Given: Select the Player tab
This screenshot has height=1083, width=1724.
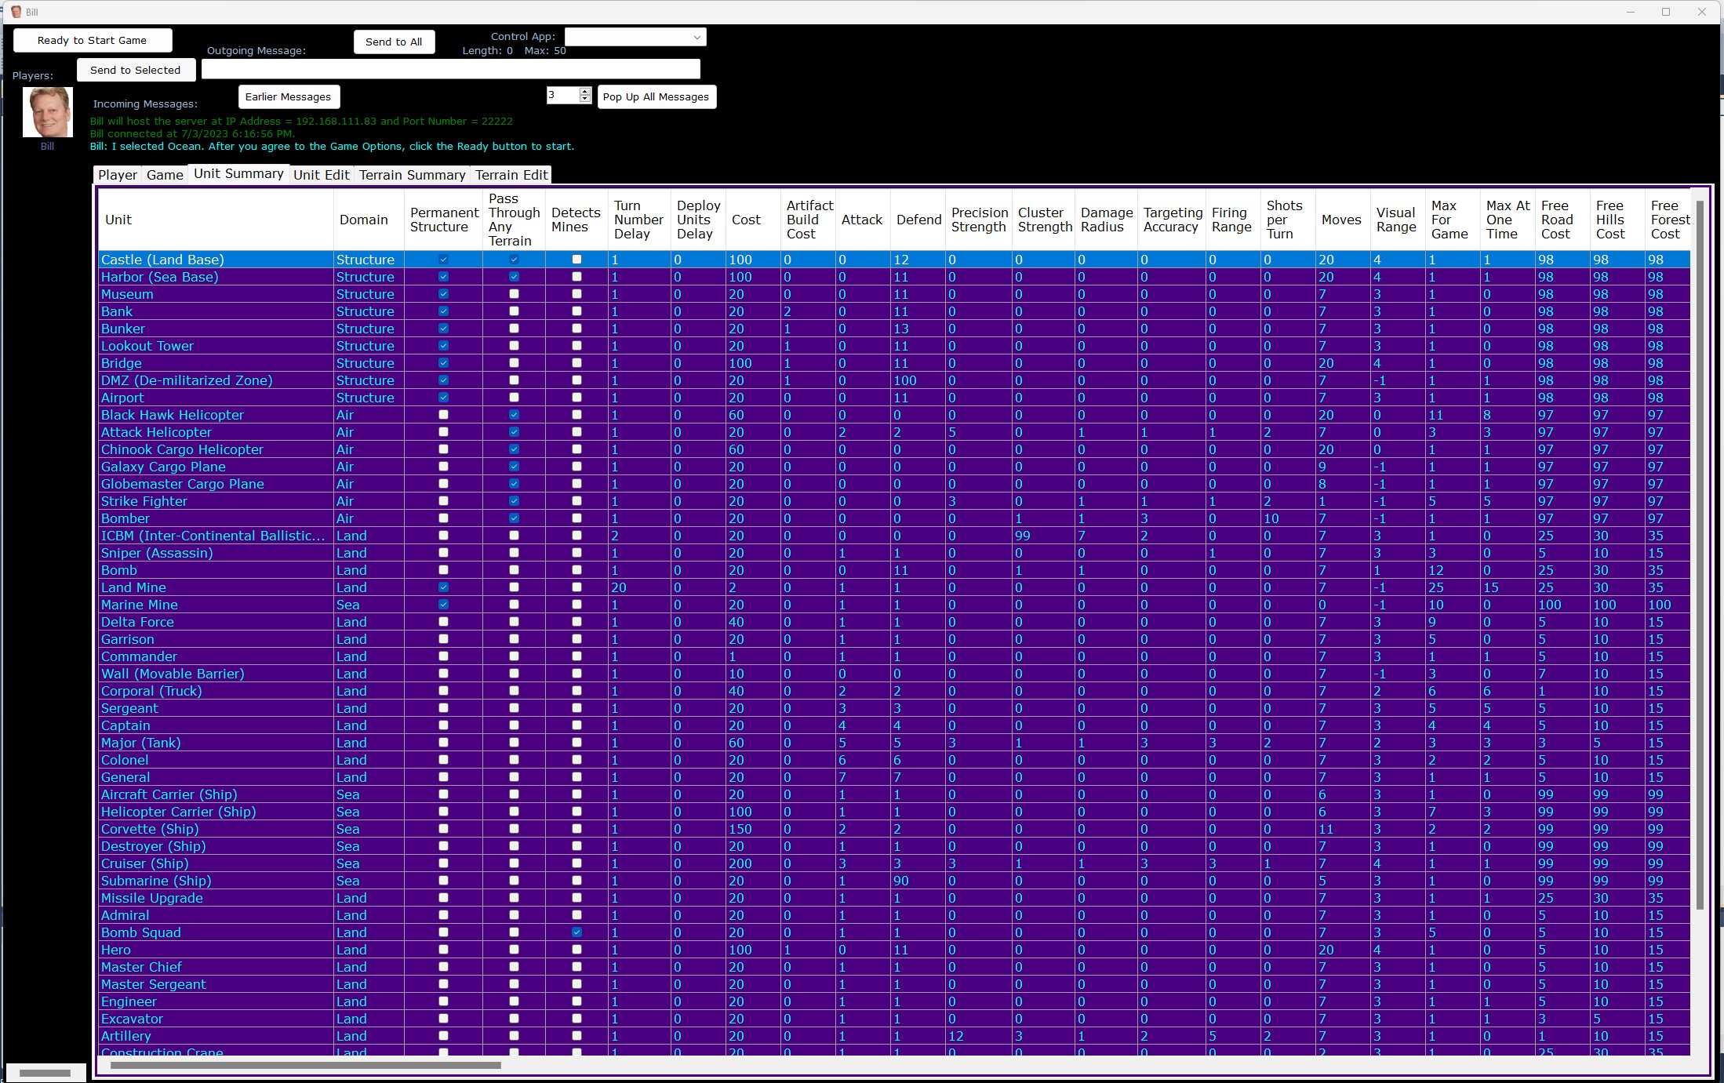Looking at the screenshot, I should [118, 175].
